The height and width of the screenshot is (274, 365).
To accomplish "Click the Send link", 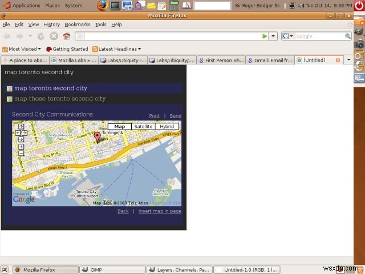I will tap(175, 116).
